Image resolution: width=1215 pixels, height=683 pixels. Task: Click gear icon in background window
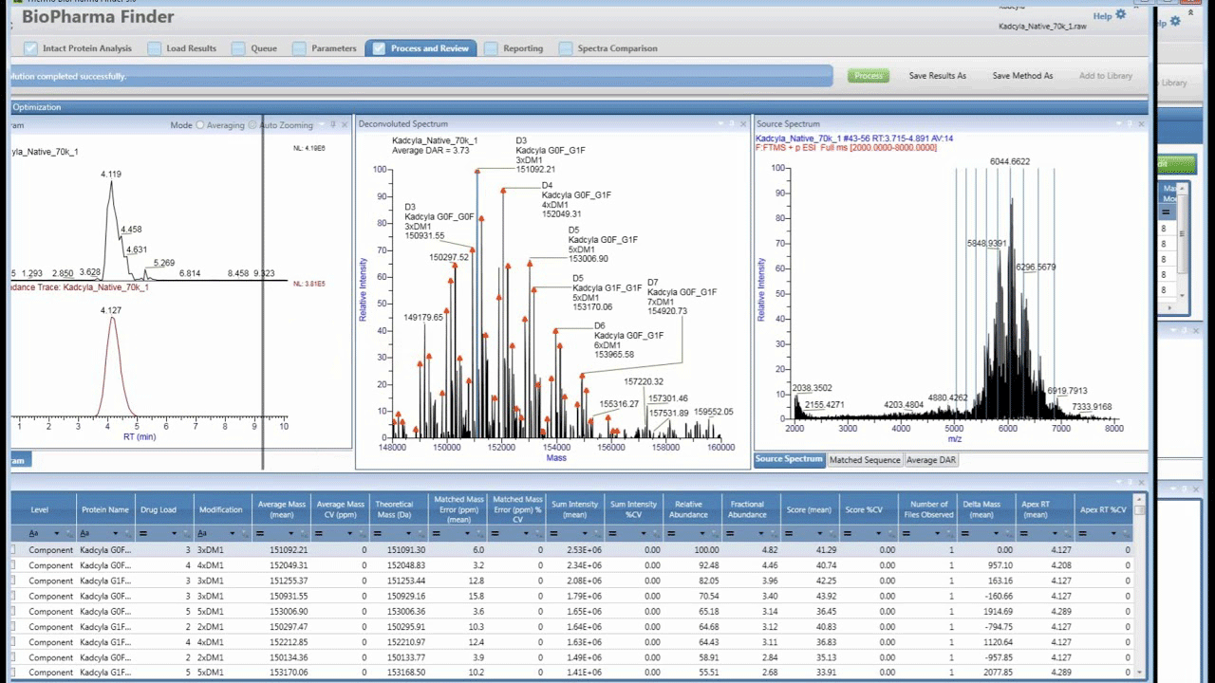point(1175,21)
